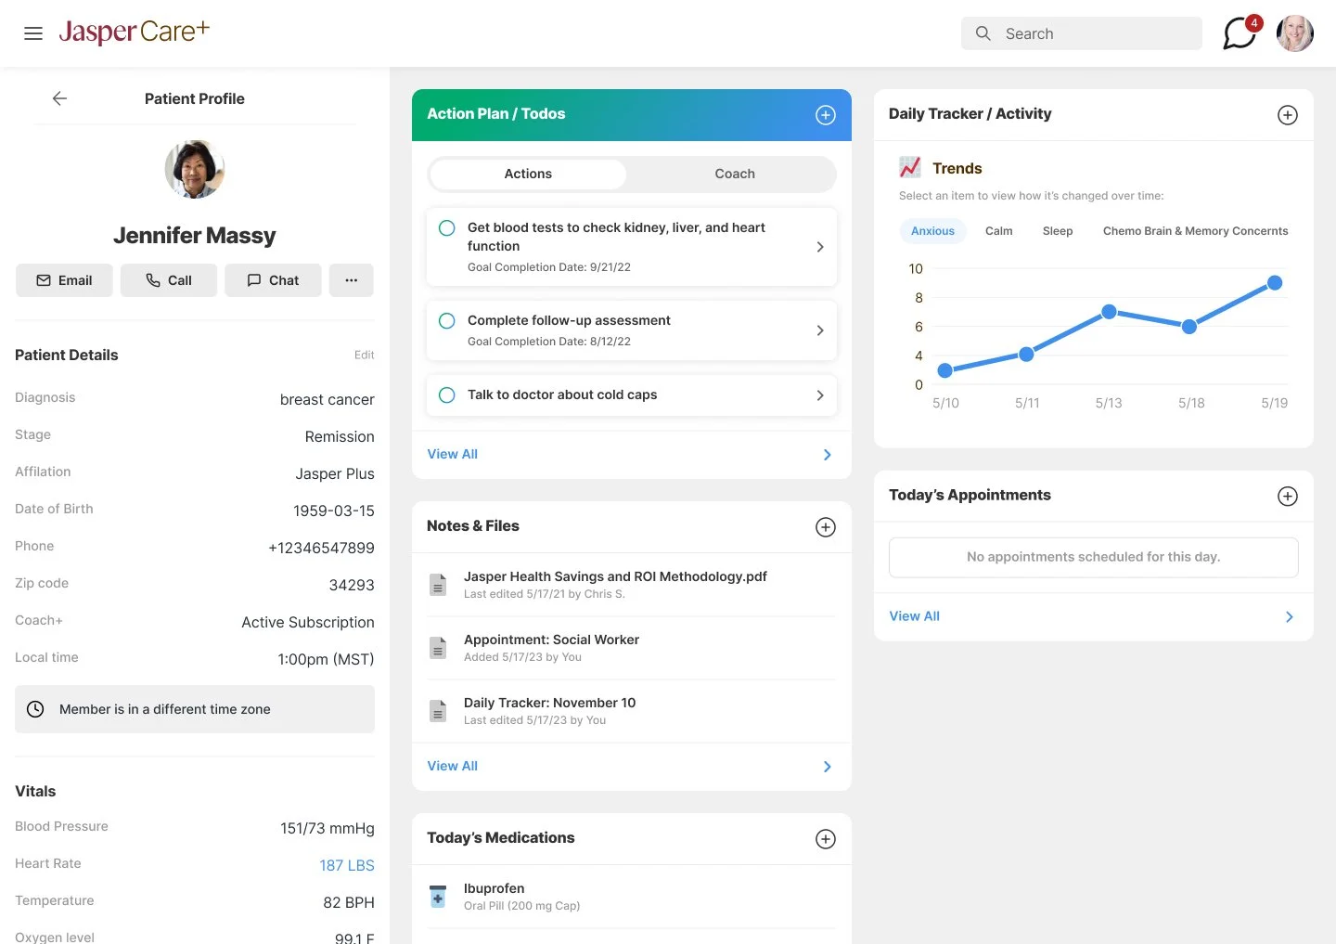Viewport: 1336px width, 944px height.
Task: Check off Talk to doctor about cold caps
Action: point(446,394)
